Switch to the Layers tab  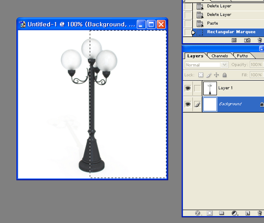(x=195, y=56)
